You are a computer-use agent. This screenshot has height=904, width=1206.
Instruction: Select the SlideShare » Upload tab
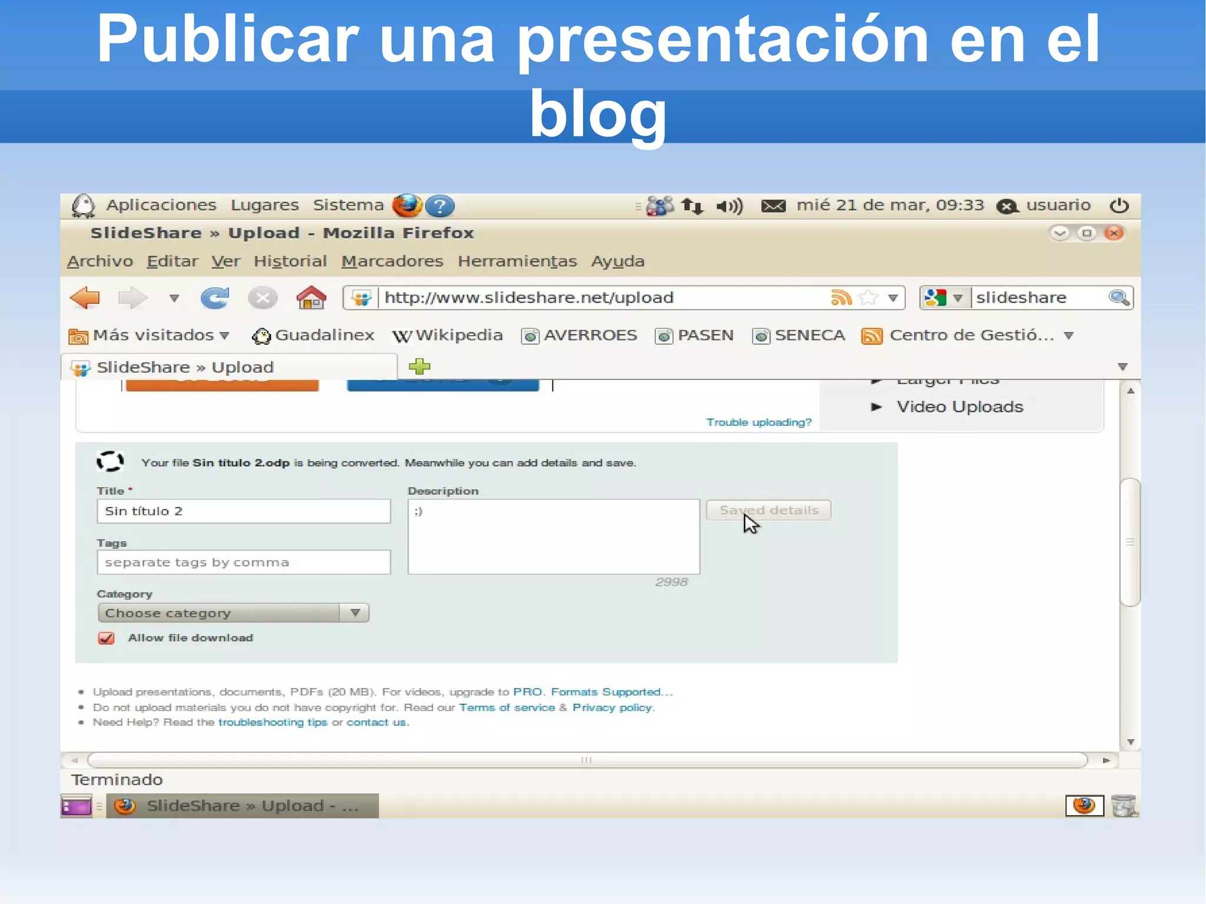tap(230, 367)
